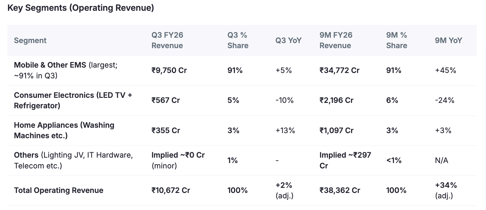The height and width of the screenshot is (210, 486).
Task: Click the ₹9,750 Cr revenue cell
Action: tap(169, 70)
